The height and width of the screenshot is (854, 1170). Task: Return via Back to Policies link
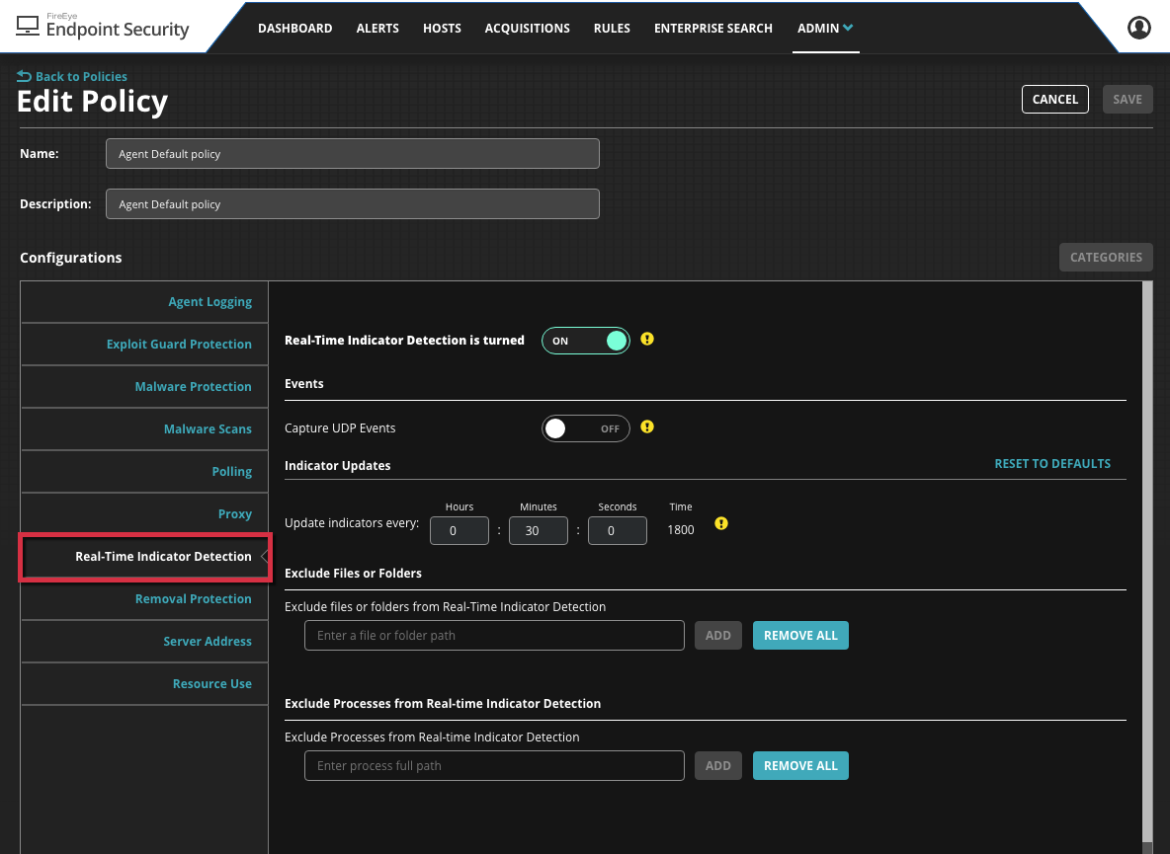click(x=72, y=76)
